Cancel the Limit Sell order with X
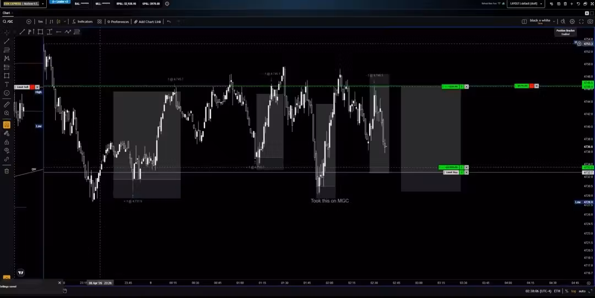Screen dimensions: 595x298 tap(37, 87)
